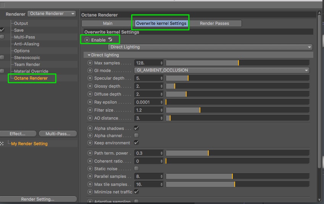Viewport: 324px width, 204px height.
Task: Toggle animation dot beside Static noise
Action: tap(90, 169)
